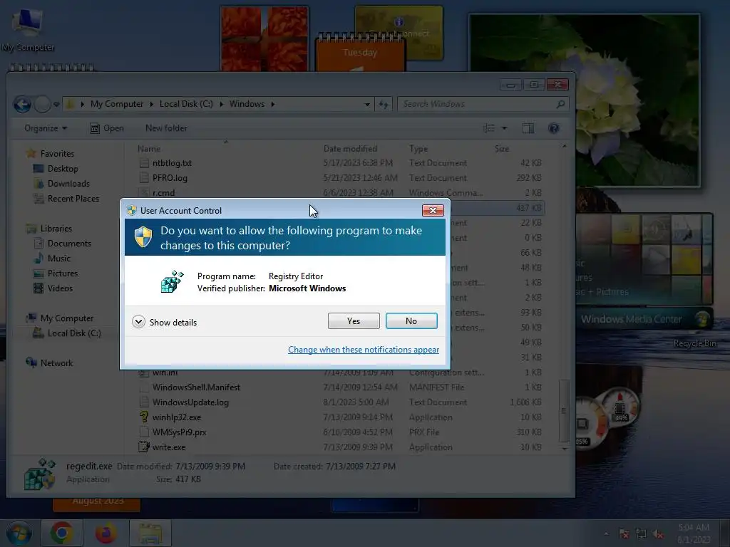The height and width of the screenshot is (547, 730).
Task: Open address bar history dropdown arrow
Action: click(367, 104)
